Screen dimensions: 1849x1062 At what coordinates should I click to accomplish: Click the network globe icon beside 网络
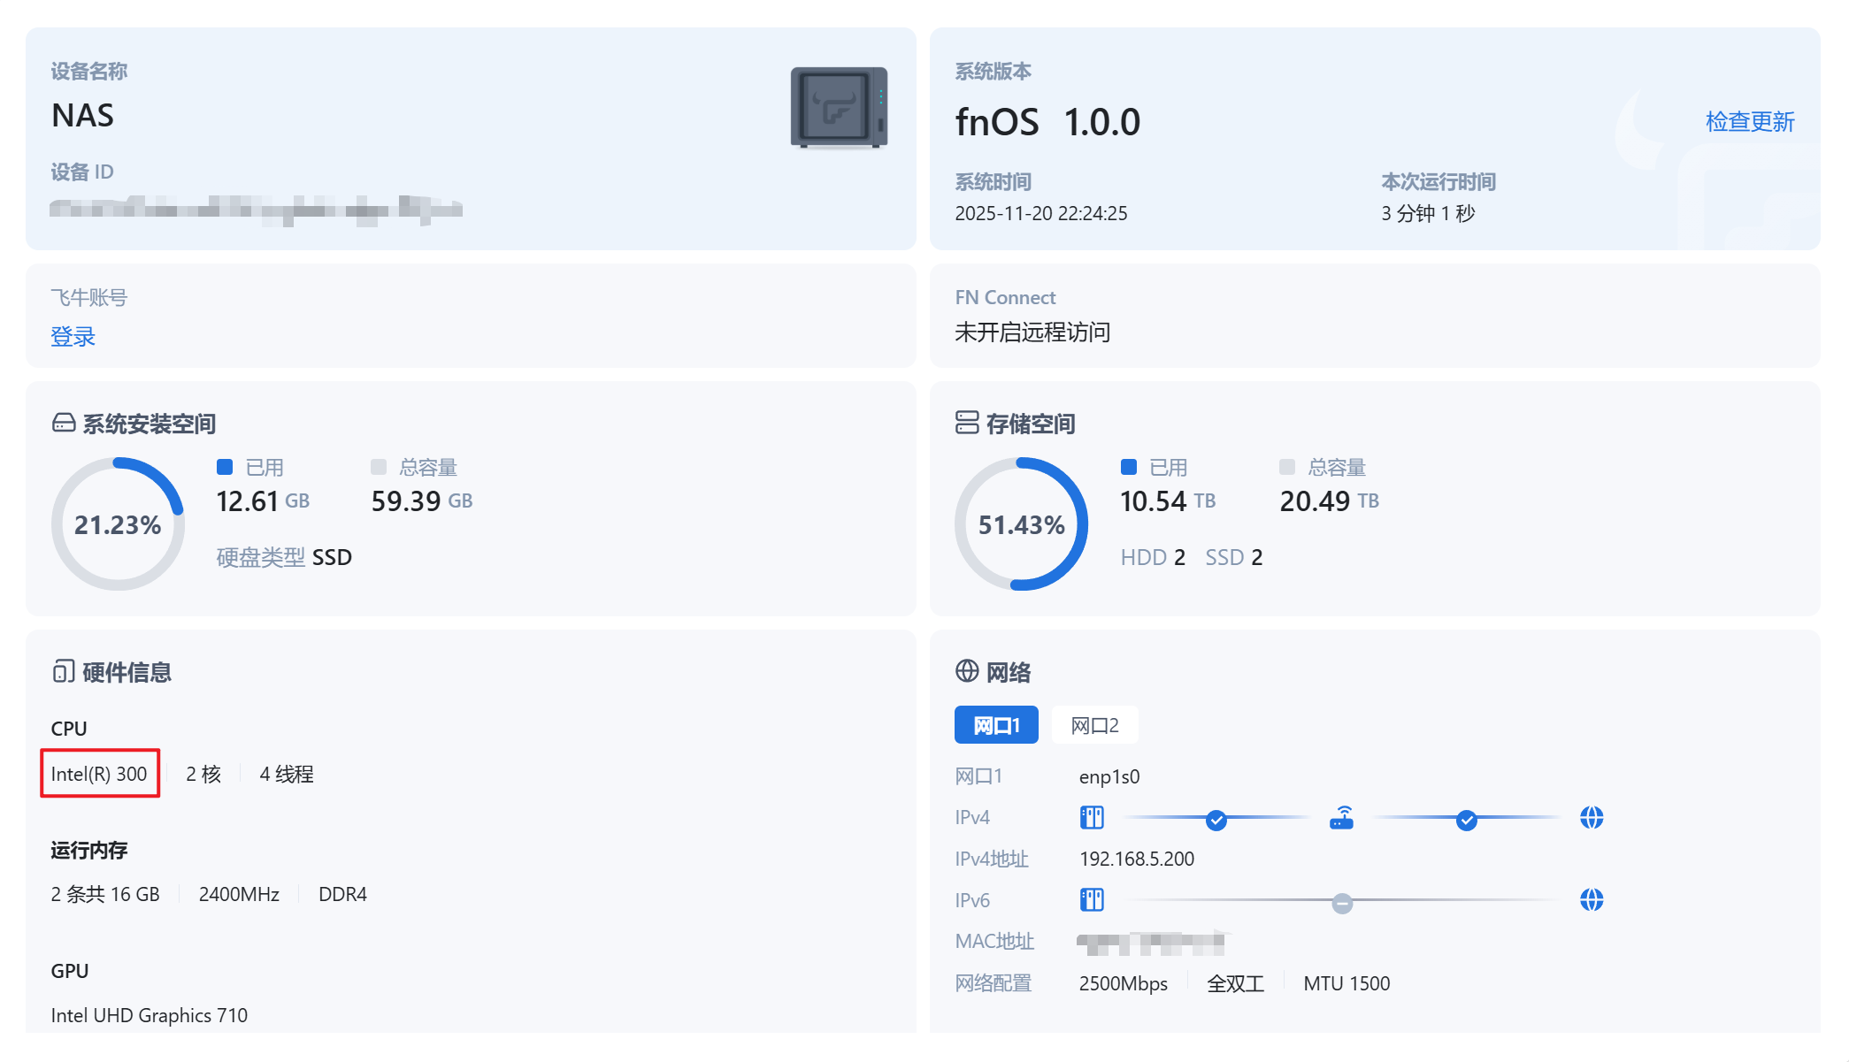click(967, 671)
